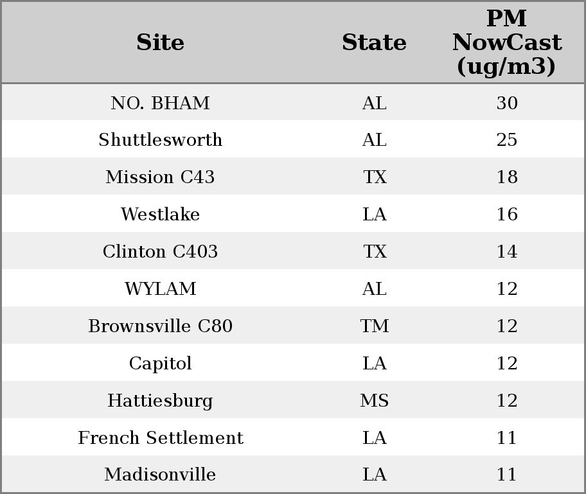Image resolution: width=586 pixels, height=494 pixels.
Task: Select the French Settlement site cell
Action: coord(160,438)
